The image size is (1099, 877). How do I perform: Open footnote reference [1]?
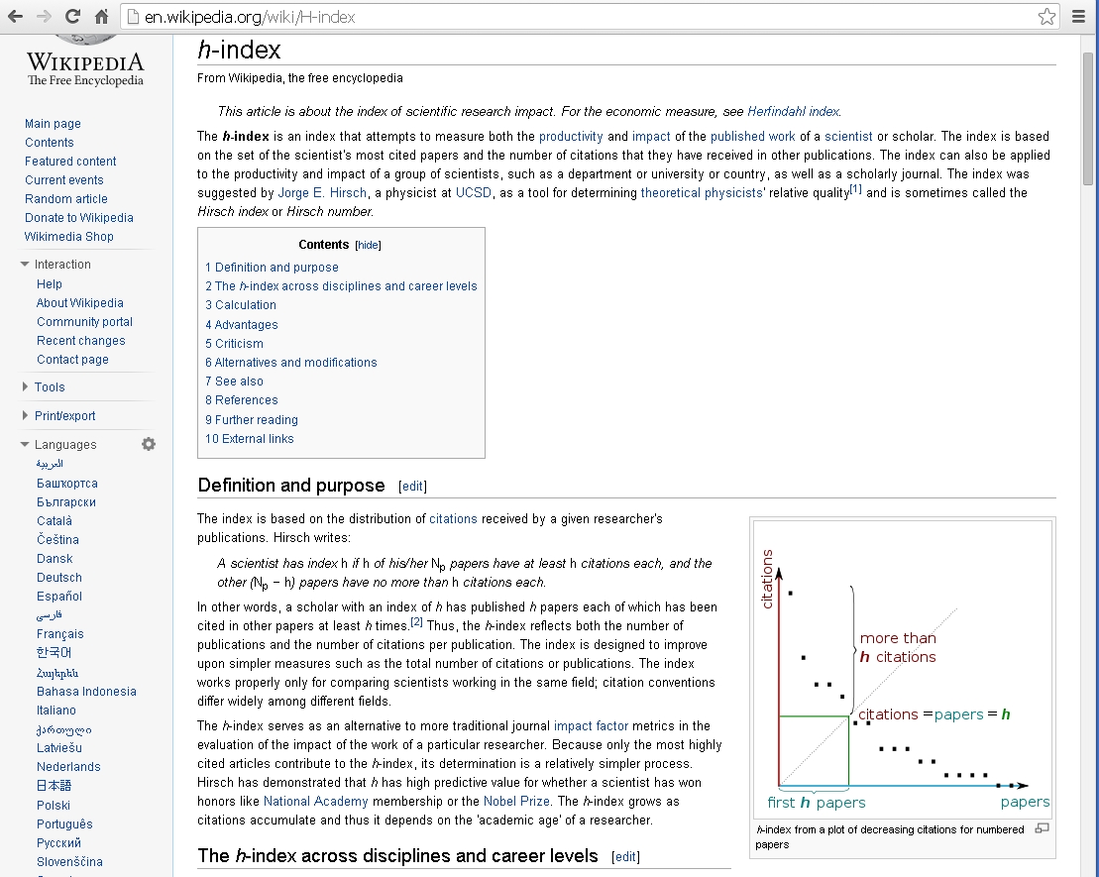tap(856, 189)
